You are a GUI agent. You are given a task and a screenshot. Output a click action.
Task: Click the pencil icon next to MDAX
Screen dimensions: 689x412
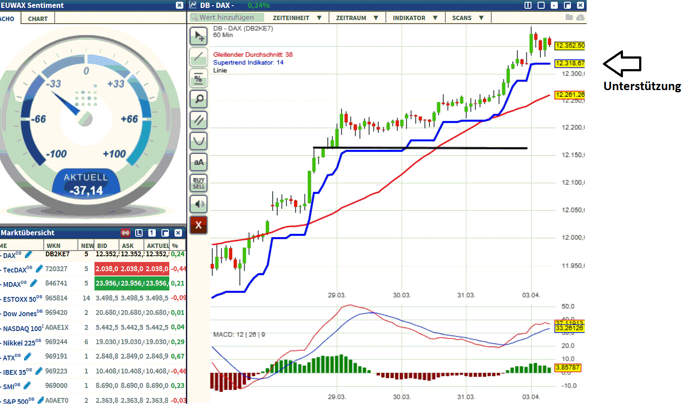click(34, 283)
